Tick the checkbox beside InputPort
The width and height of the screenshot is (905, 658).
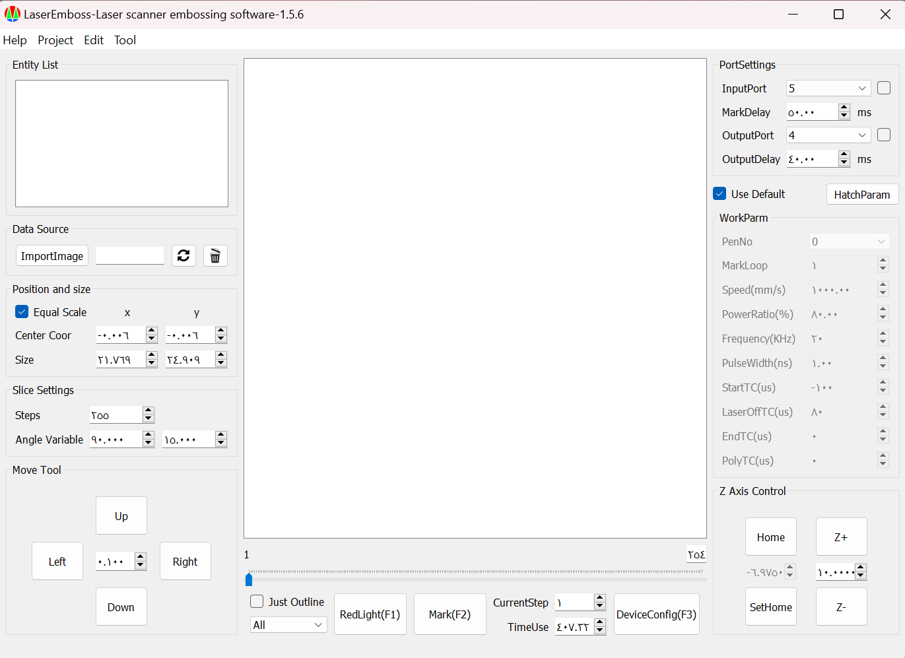click(x=884, y=88)
